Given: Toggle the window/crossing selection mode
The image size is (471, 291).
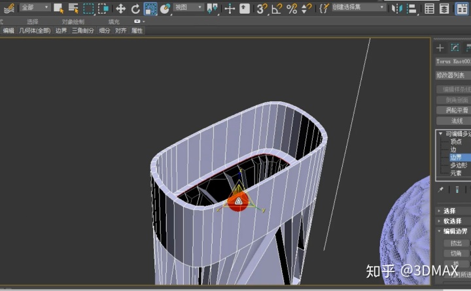Looking at the screenshot, I should [103, 9].
